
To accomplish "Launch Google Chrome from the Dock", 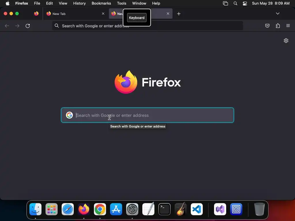I will coord(100,209).
